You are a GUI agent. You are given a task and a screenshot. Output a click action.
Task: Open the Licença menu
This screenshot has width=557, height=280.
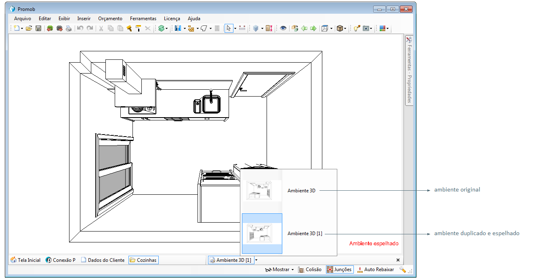coord(172,19)
